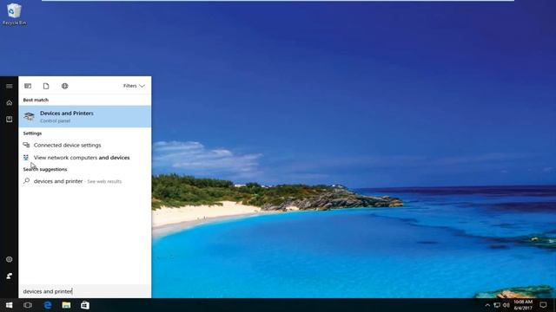Click 'See web results' text

pos(104,181)
